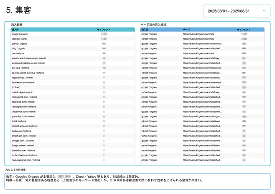Click the date range dropdown arrow
The image size is (275, 194).
[x=264, y=11]
